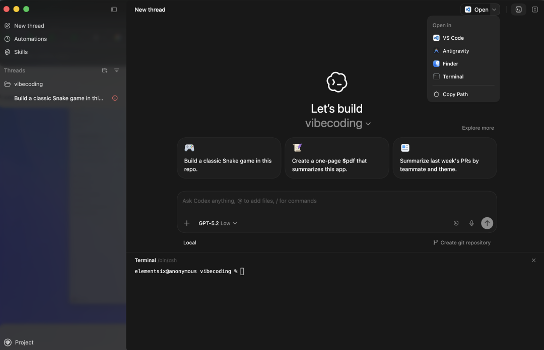Choose Antigravity from Open in menu
The image size is (544, 350).
(463, 51)
